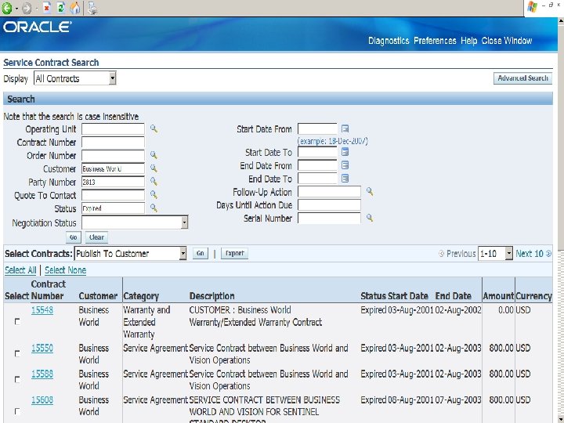Viewport: 564px width, 423px height.
Task: Open Operating Unit search magnifier
Action: (x=154, y=128)
